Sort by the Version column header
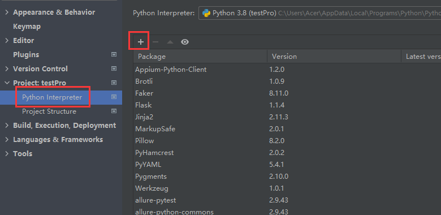This screenshot has height=215, width=441. 334,56
